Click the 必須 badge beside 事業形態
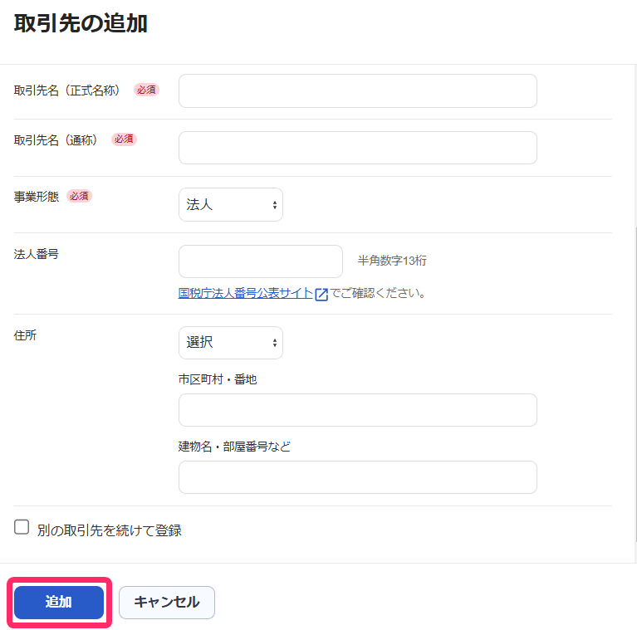Screen dimensions: 637x630 [x=79, y=196]
